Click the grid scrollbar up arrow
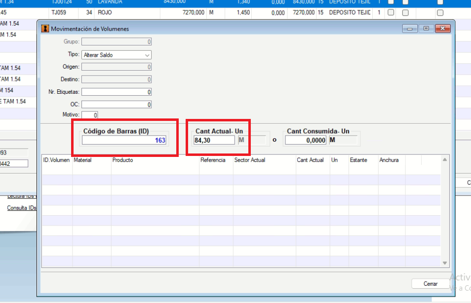The image size is (471, 303). coord(445,160)
